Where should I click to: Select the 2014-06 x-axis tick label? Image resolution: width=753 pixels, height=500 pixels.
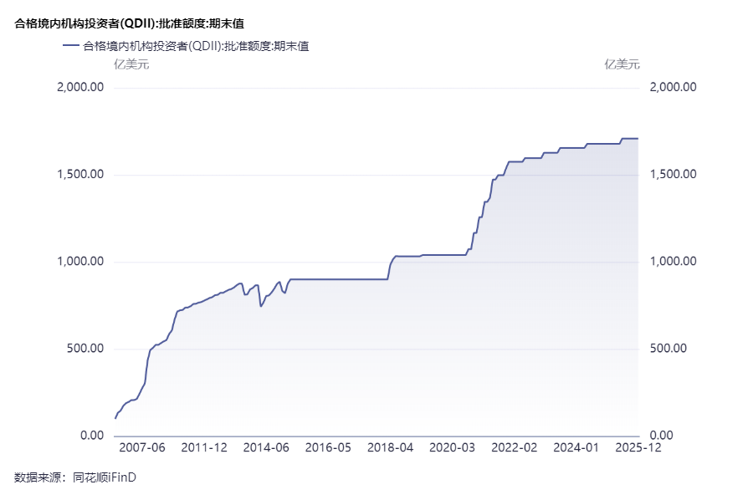point(266,448)
